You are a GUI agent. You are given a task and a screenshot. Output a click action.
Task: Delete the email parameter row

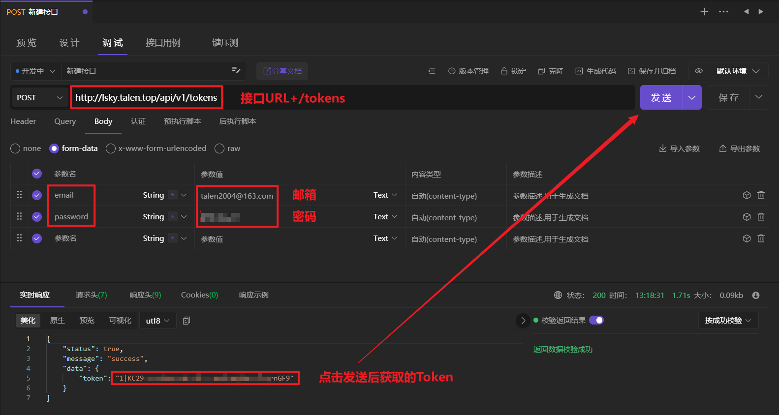click(761, 195)
